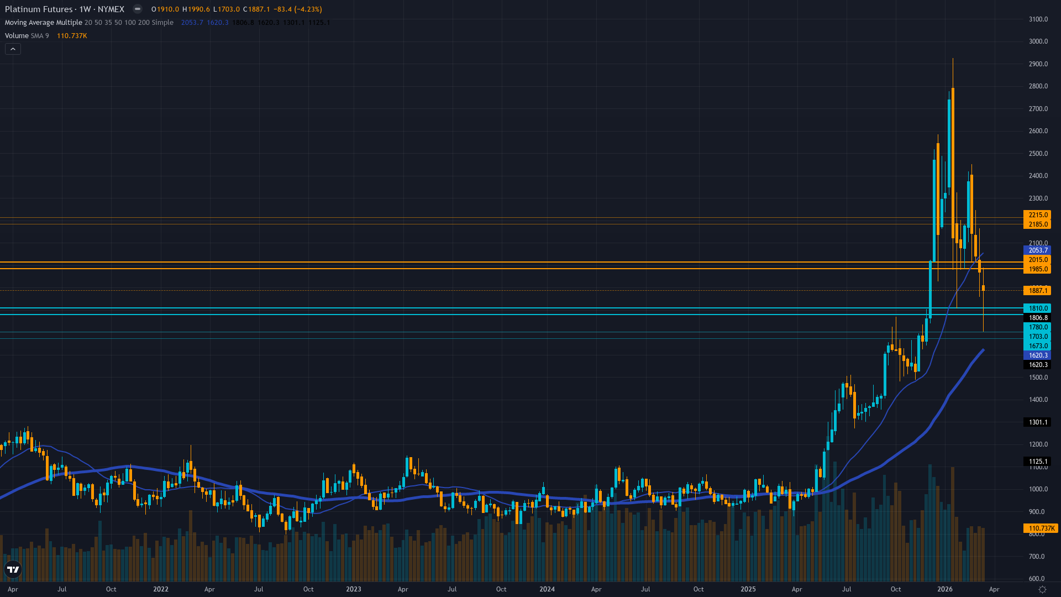Open chart settings gear icon
The width and height of the screenshot is (1061, 597).
coord(1042,589)
